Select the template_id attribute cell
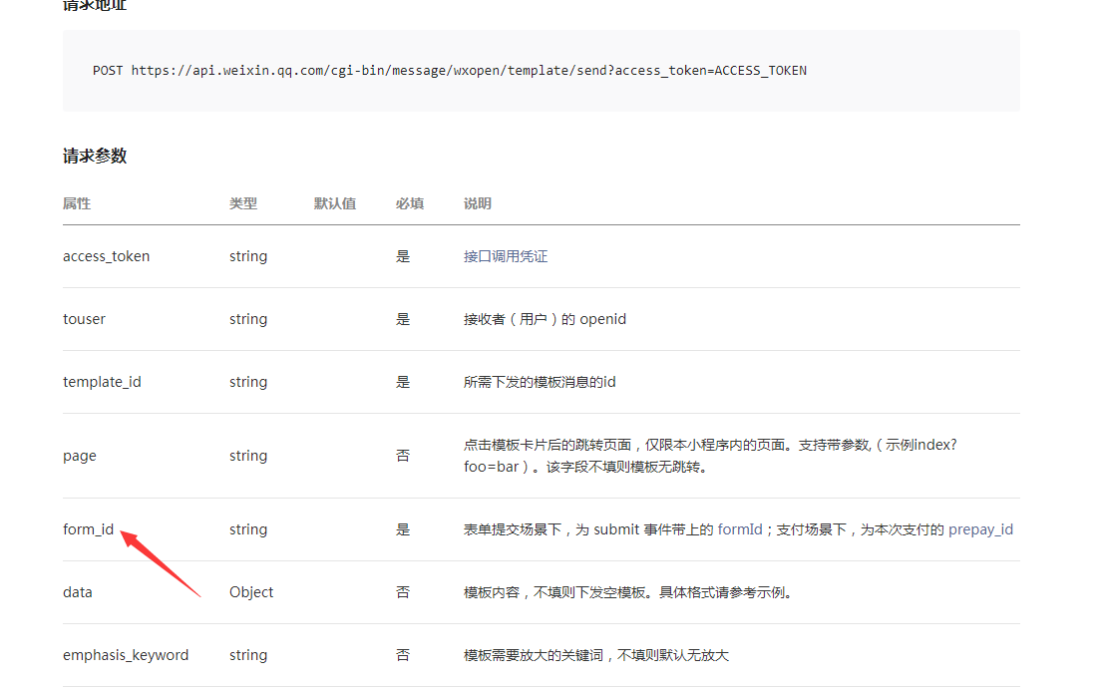 [102, 382]
